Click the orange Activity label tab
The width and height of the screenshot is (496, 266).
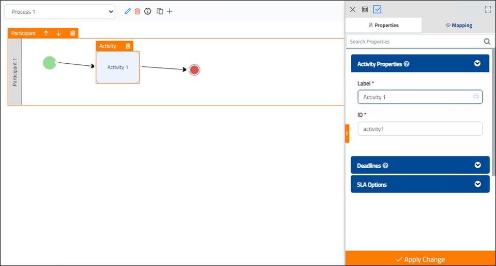[x=108, y=46]
